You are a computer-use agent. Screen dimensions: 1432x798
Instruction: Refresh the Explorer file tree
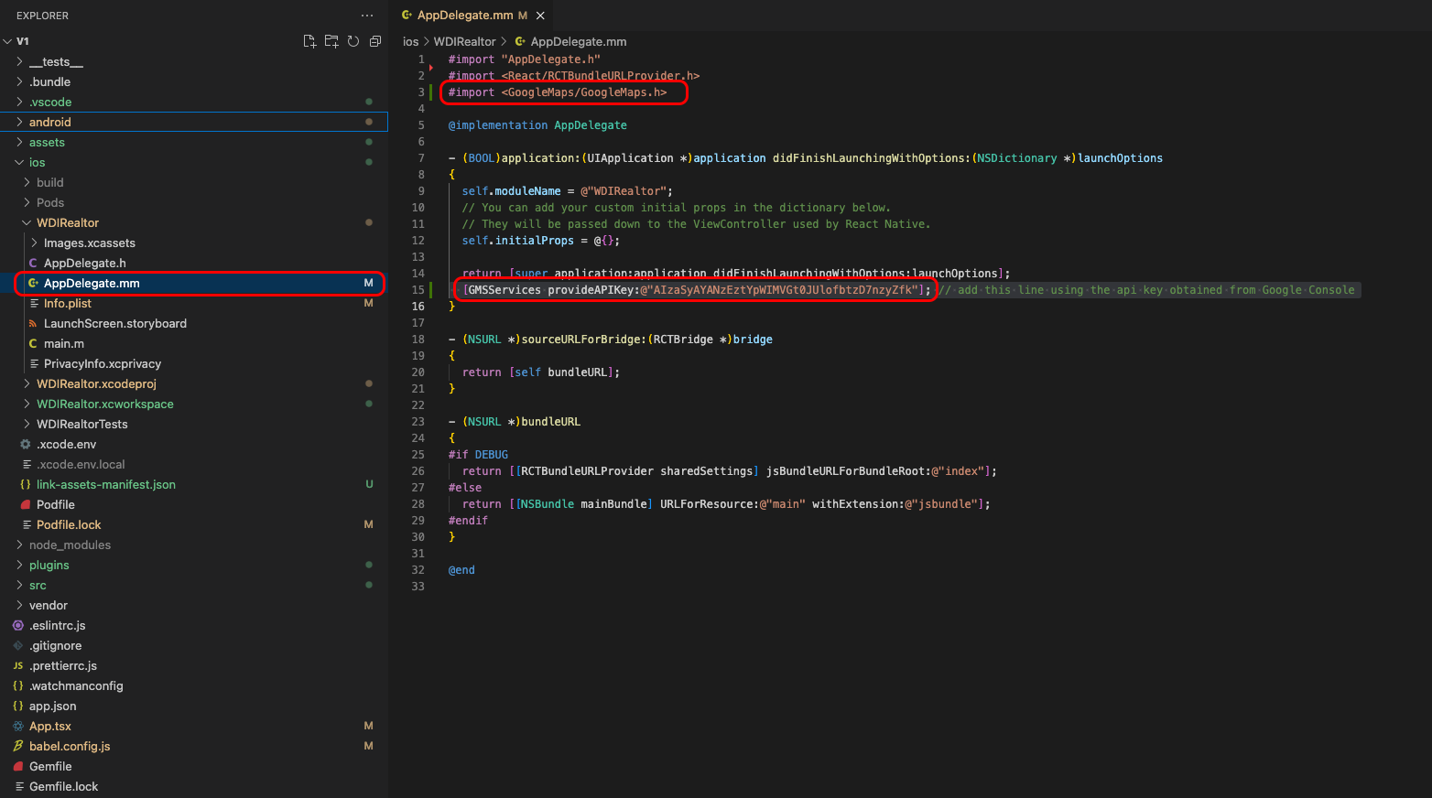(353, 41)
